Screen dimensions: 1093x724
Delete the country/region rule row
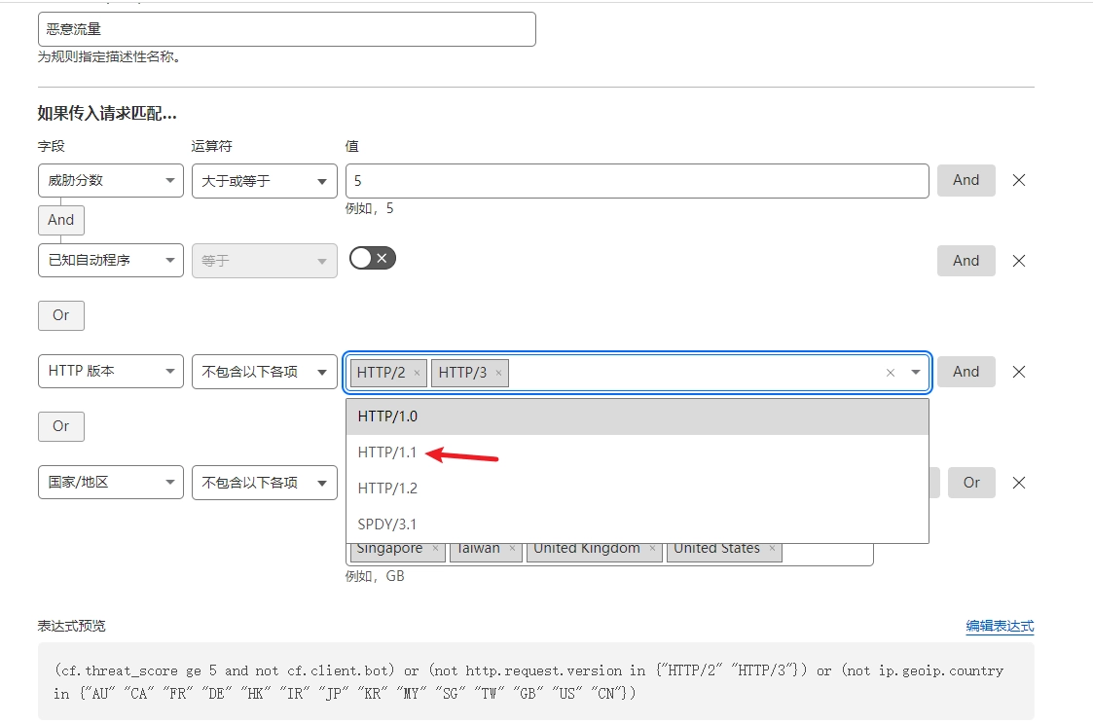click(x=1019, y=483)
